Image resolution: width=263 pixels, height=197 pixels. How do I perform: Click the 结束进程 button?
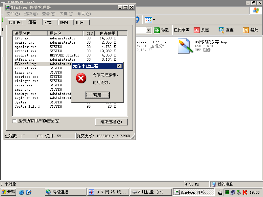point(111,122)
